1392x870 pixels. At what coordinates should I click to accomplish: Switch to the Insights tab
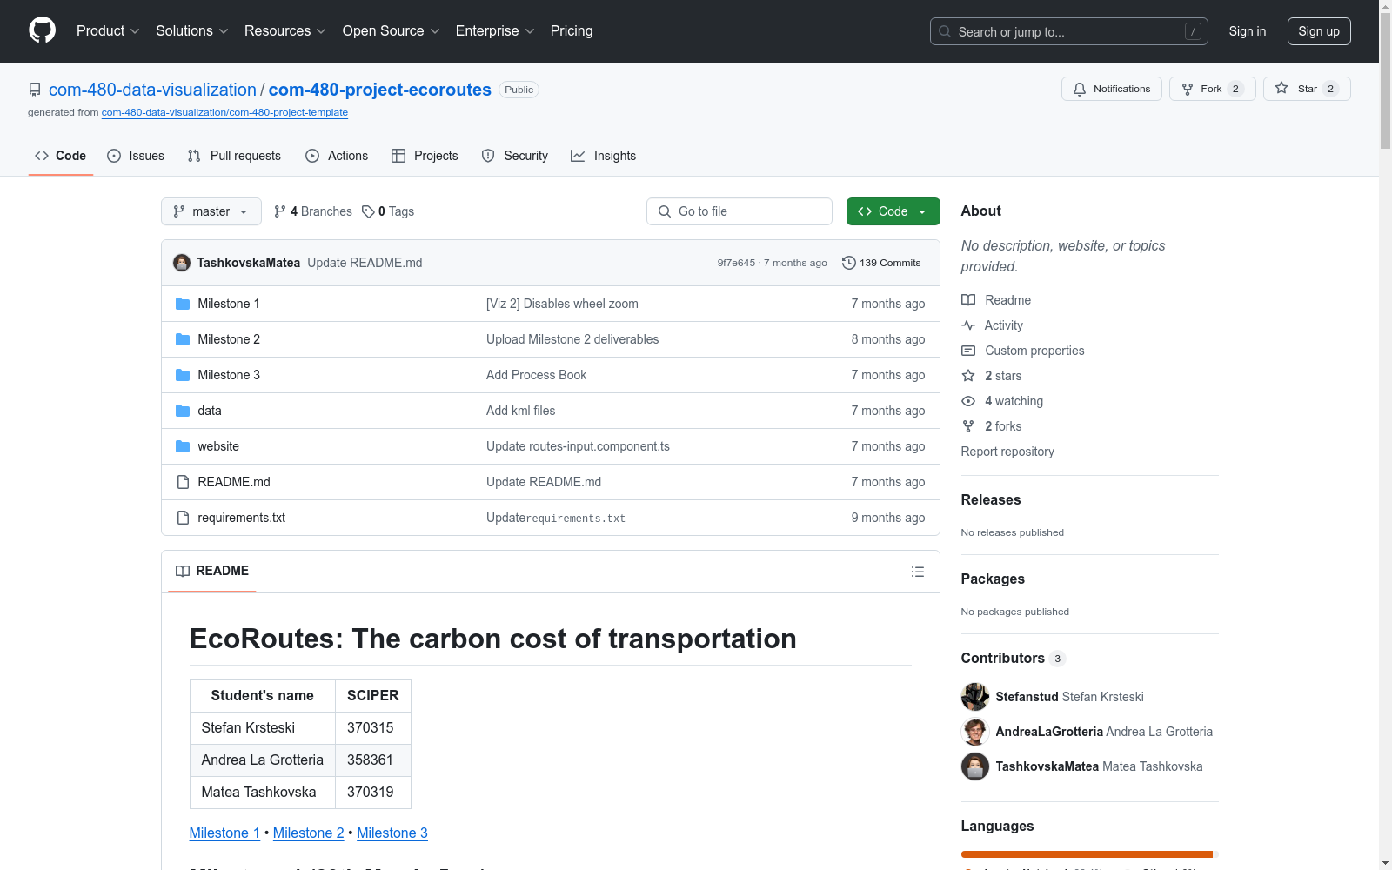tap(603, 156)
